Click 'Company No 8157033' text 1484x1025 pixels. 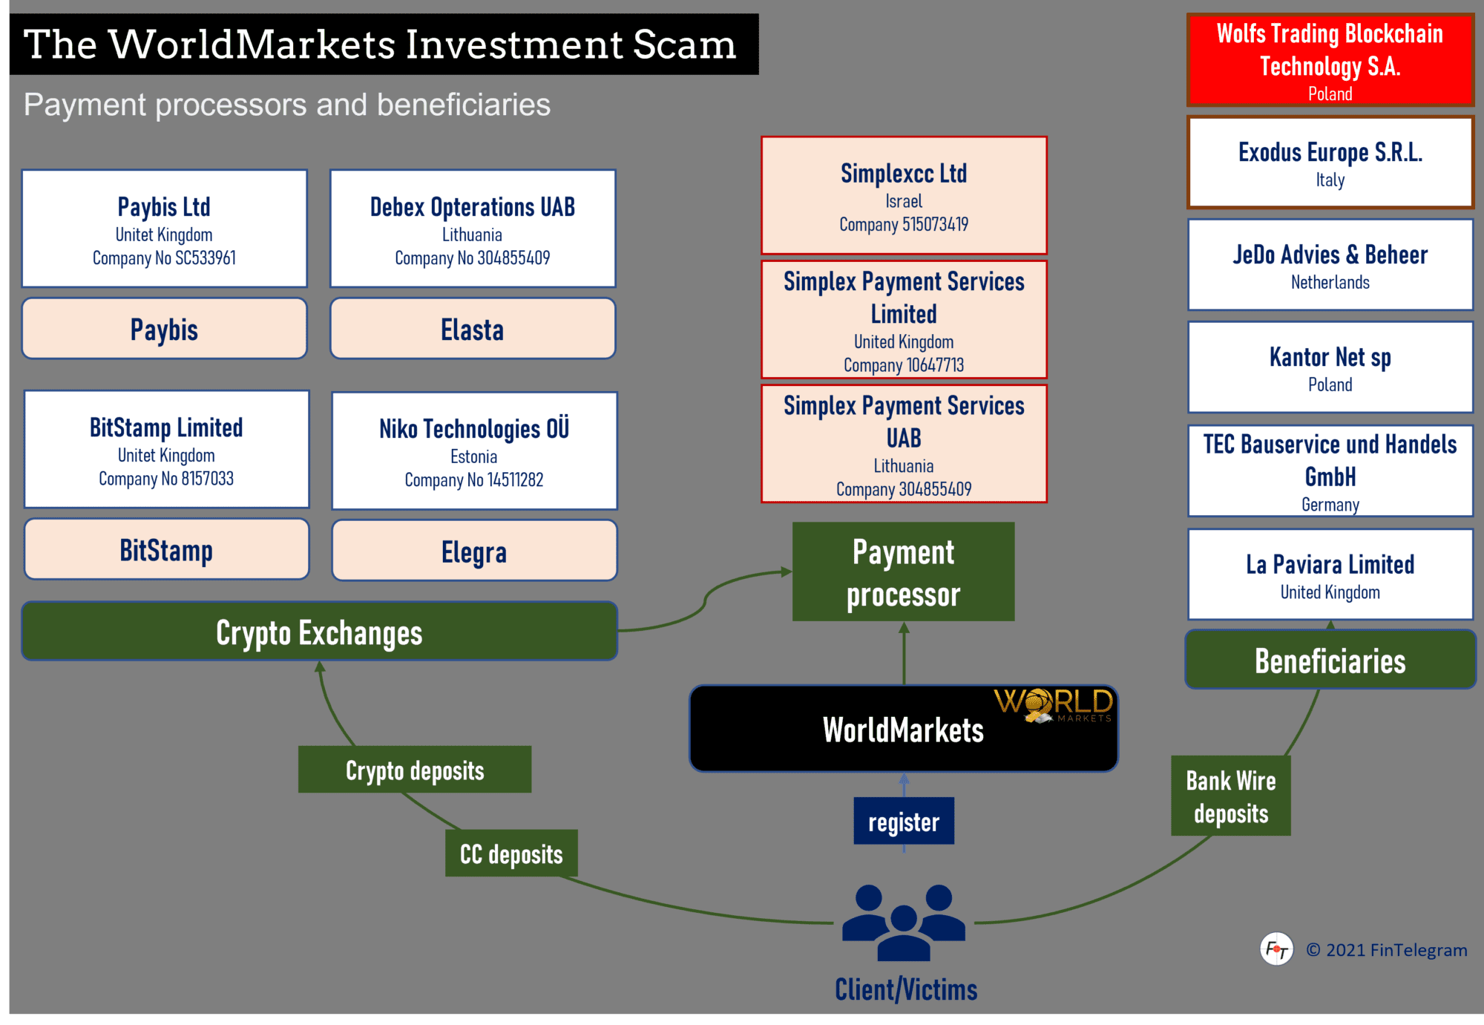pyautogui.click(x=166, y=479)
